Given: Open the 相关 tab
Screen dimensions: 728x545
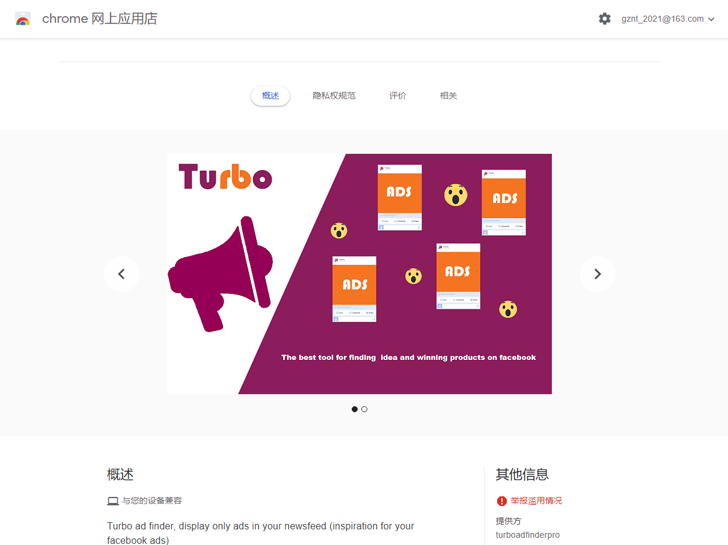Looking at the screenshot, I should point(448,96).
